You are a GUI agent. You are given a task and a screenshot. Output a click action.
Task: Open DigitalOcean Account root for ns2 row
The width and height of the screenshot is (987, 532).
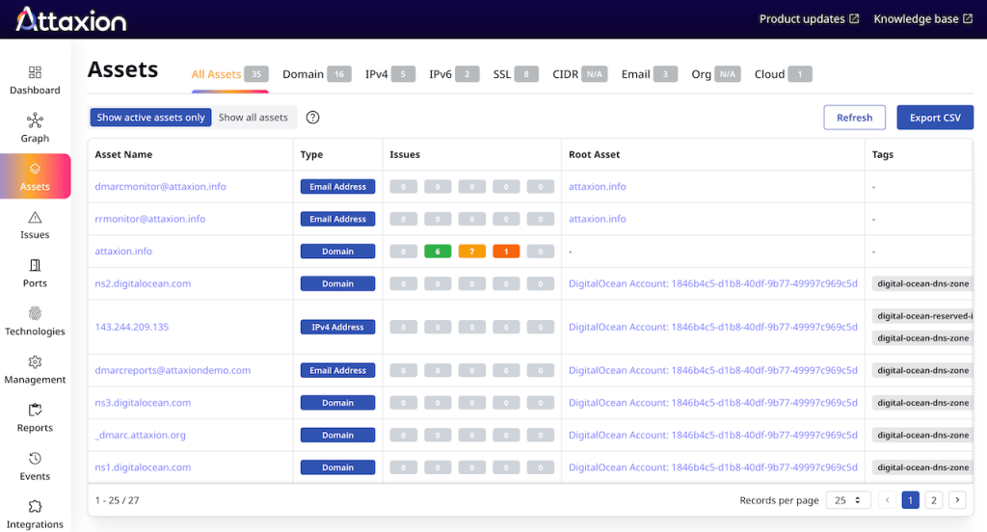(x=713, y=283)
